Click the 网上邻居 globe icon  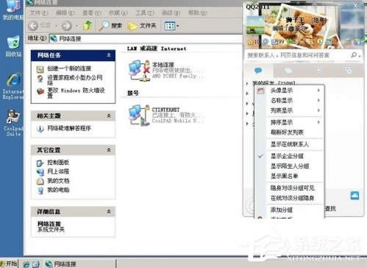(40, 172)
